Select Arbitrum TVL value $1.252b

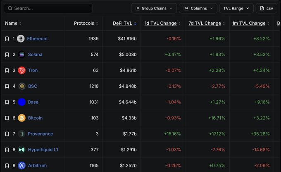pyautogui.click(x=128, y=165)
